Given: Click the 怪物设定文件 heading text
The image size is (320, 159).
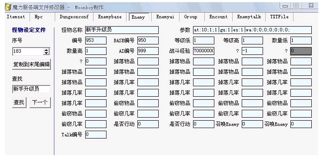Looking at the screenshot, I should pos(29,30).
